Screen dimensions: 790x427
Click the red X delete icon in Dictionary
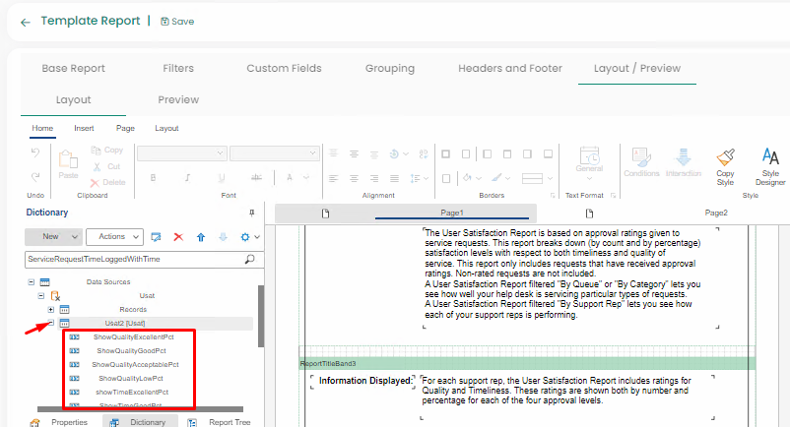point(178,236)
